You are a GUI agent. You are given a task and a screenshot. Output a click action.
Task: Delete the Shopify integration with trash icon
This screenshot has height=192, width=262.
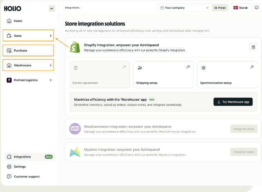[x=253, y=47]
